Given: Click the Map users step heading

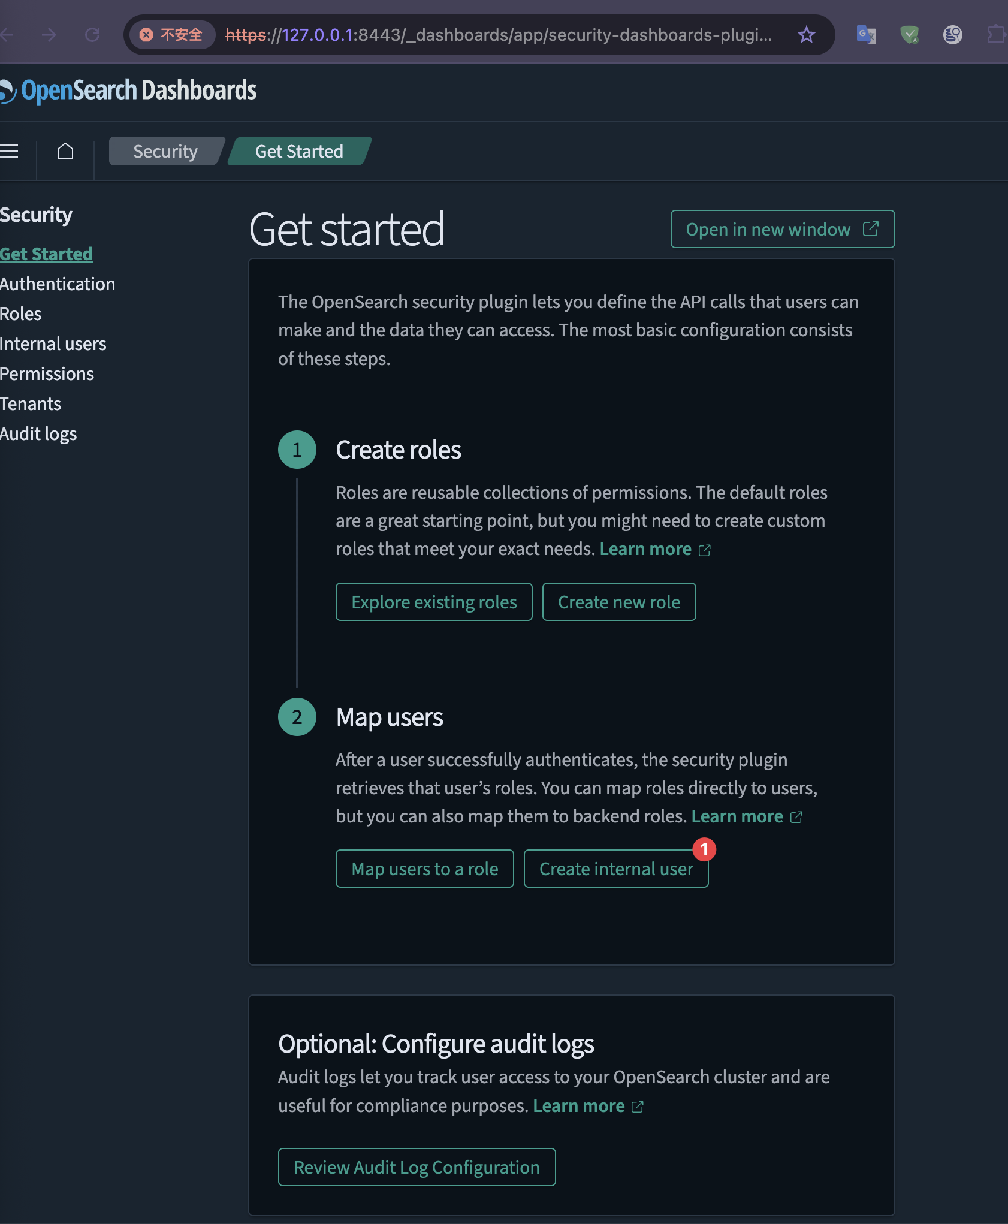Looking at the screenshot, I should tap(390, 717).
